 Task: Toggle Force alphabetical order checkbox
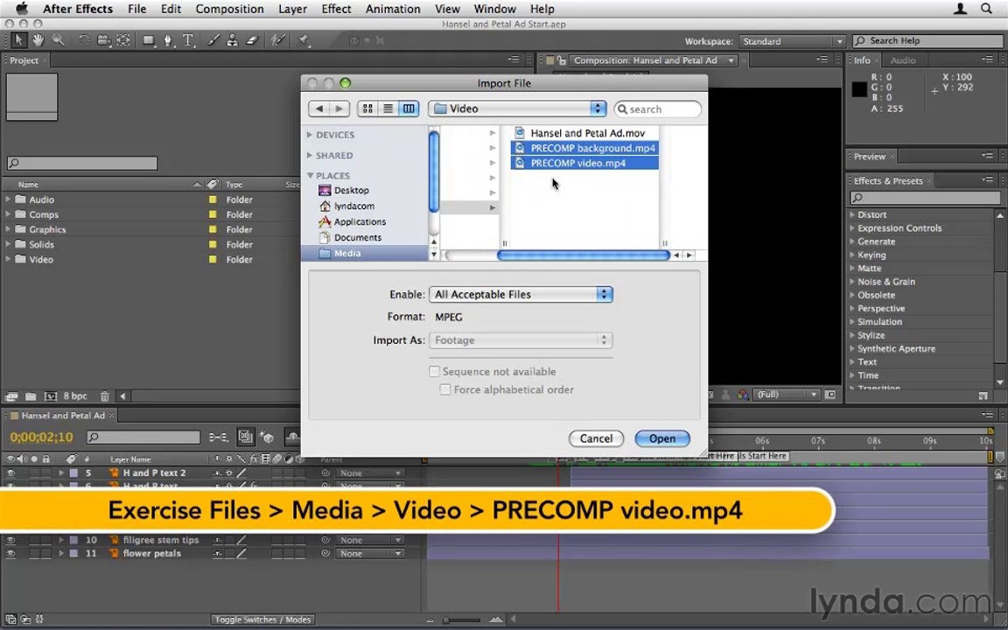coord(444,388)
